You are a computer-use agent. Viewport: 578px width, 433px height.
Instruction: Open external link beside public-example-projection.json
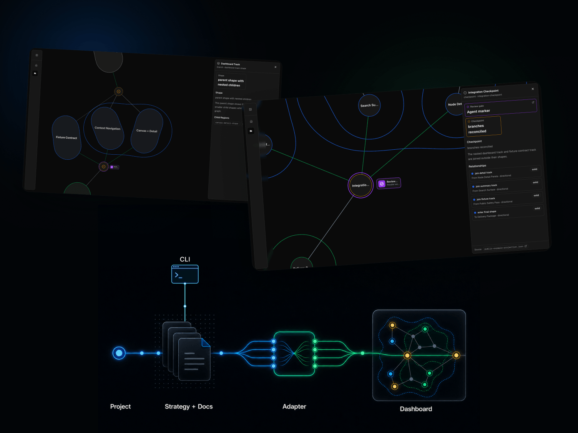[x=526, y=246]
